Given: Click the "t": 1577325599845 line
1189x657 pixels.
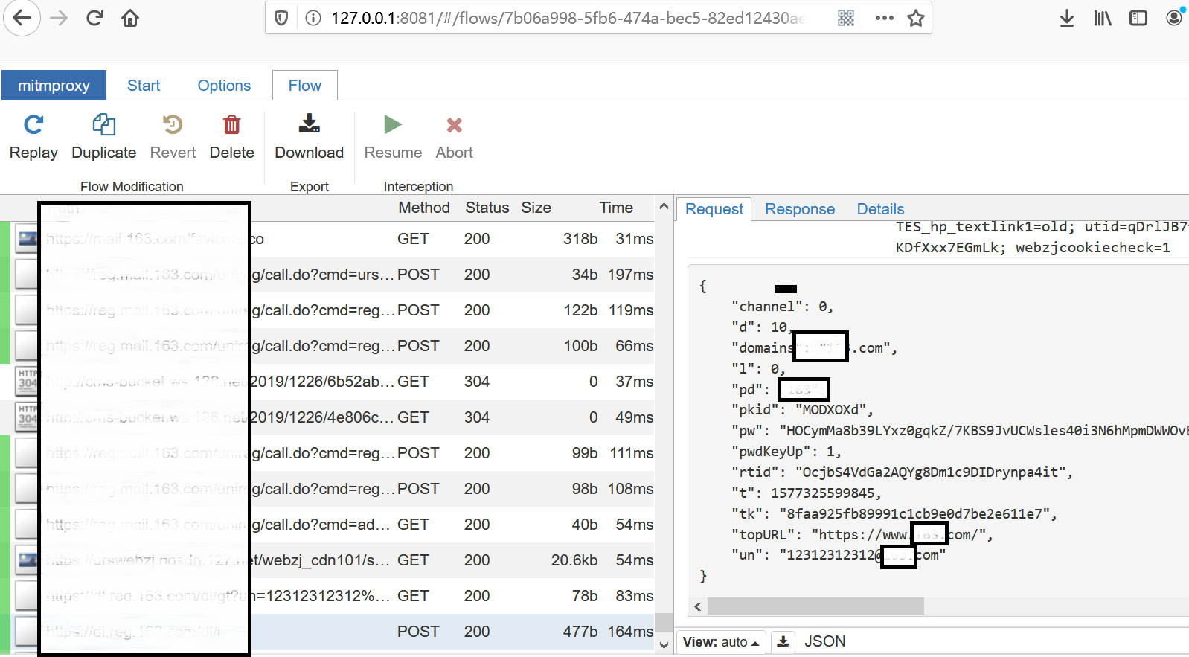Looking at the screenshot, I should point(807,493).
